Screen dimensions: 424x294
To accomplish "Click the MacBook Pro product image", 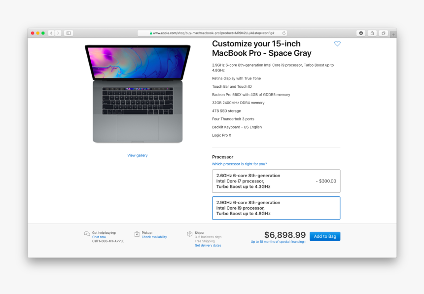I will 138,94.
